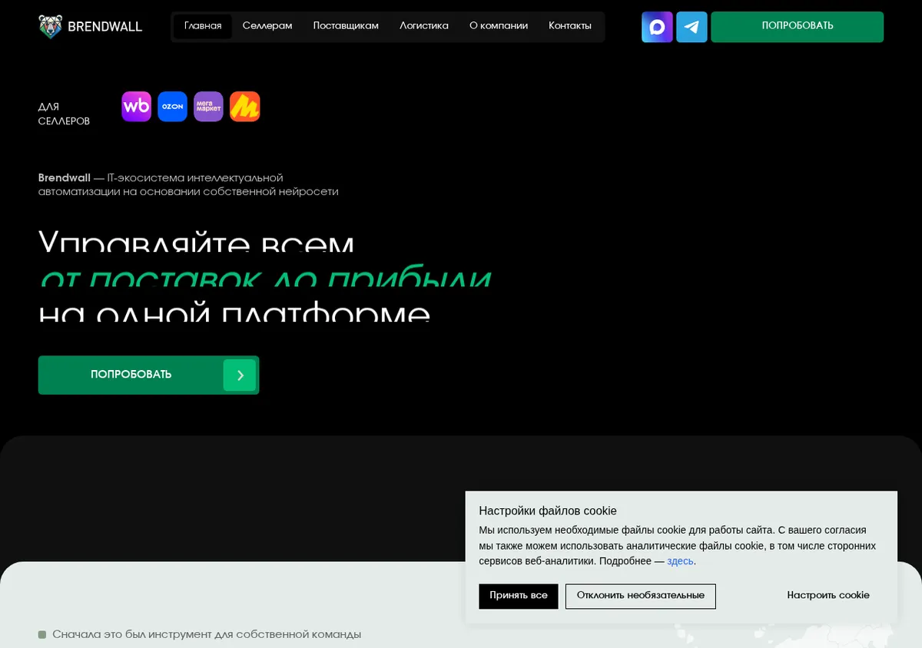Follow the здесь link in cookie notice
The width and height of the screenshot is (922, 648).
(x=680, y=561)
